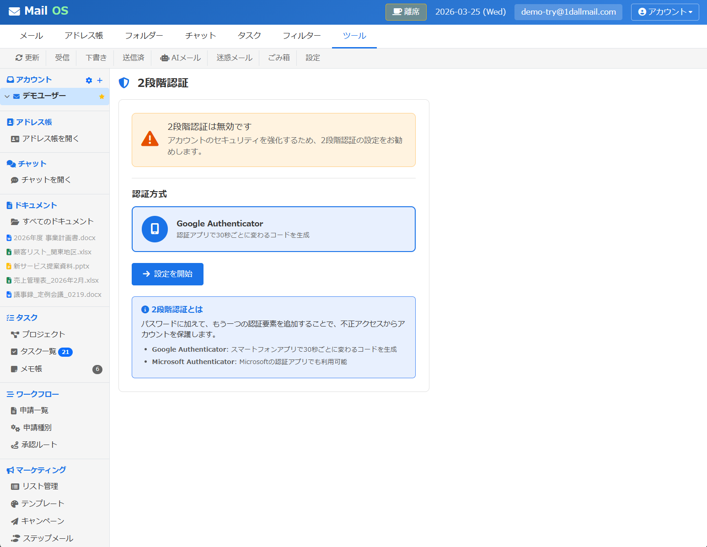Switch to the フィルター tab

click(x=301, y=35)
